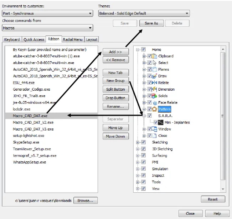Click the Rename... button
Image resolution: width=232 pixels, height=219 pixels.
tap(115, 106)
